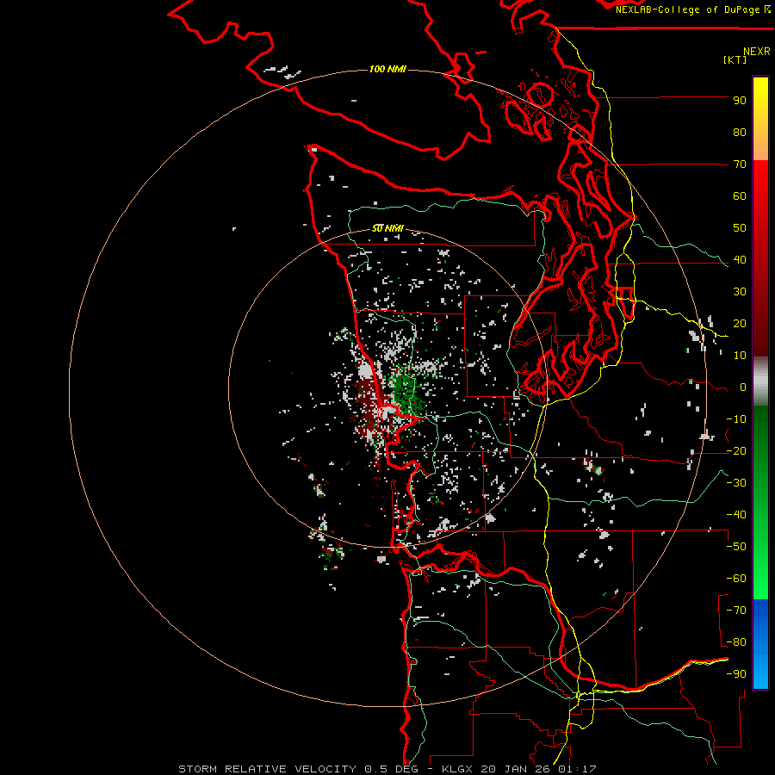Screen dimensions: 775x775
Task: Select the positive 20 scale value
Action: [740, 324]
